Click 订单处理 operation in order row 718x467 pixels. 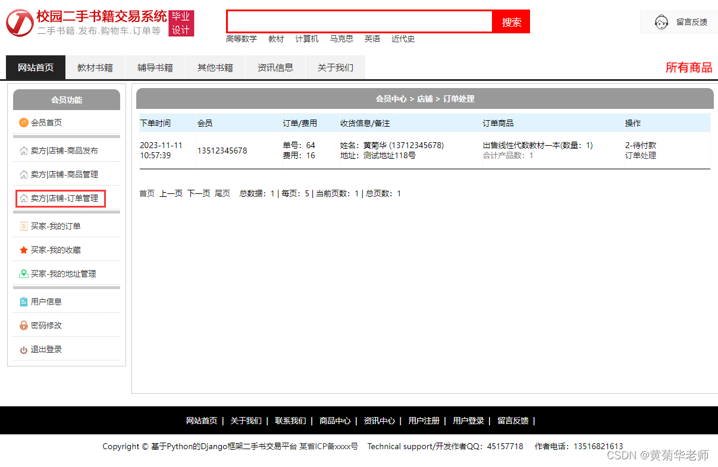pyautogui.click(x=642, y=156)
